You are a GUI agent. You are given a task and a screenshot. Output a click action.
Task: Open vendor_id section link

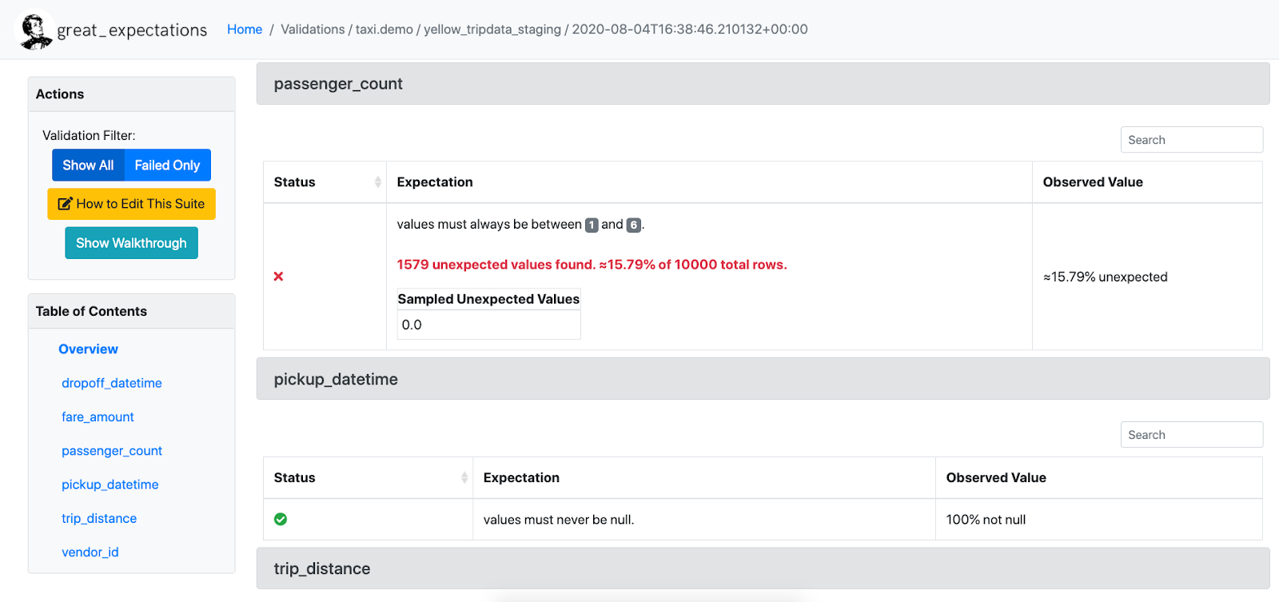point(90,552)
